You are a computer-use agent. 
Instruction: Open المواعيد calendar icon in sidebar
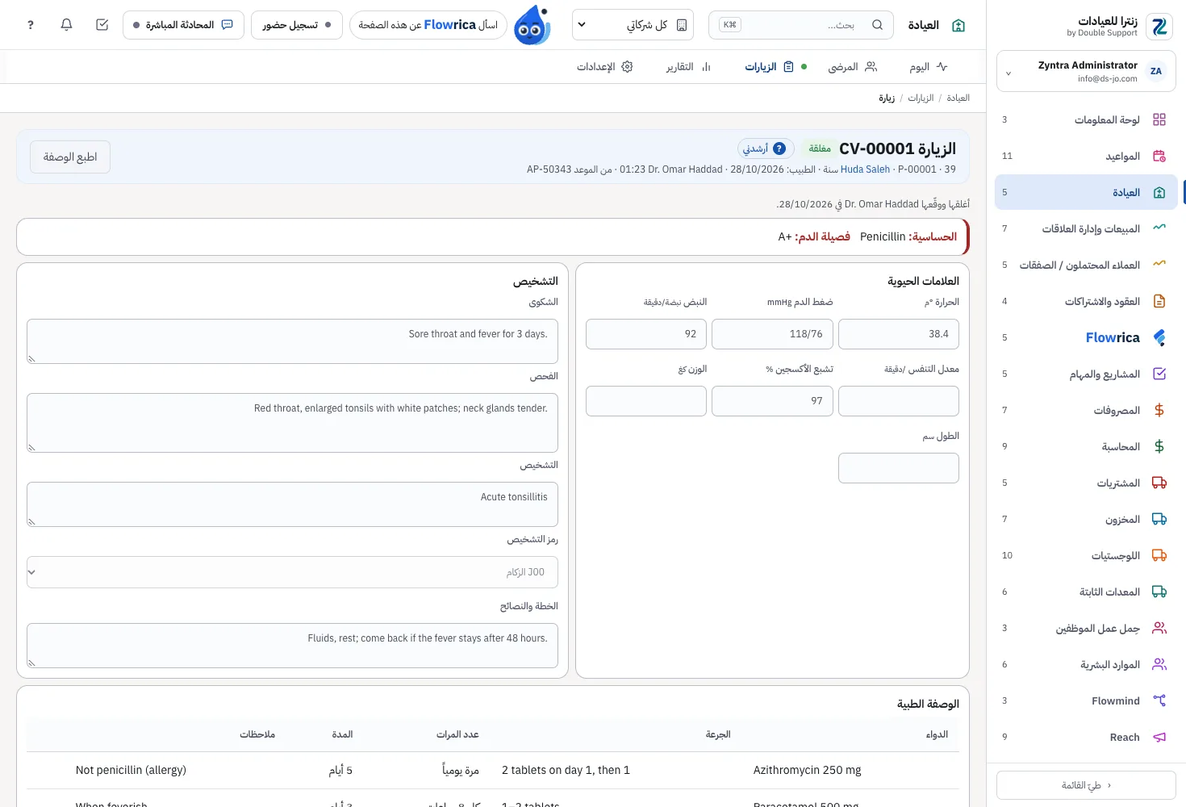click(1159, 156)
